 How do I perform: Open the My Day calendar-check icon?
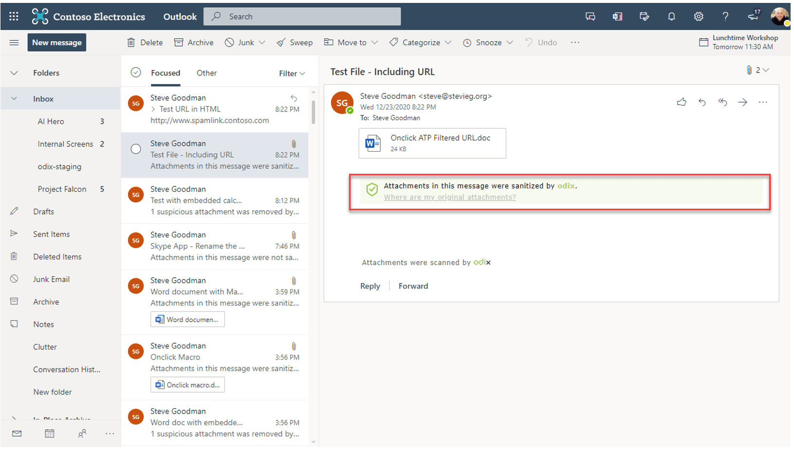(644, 17)
